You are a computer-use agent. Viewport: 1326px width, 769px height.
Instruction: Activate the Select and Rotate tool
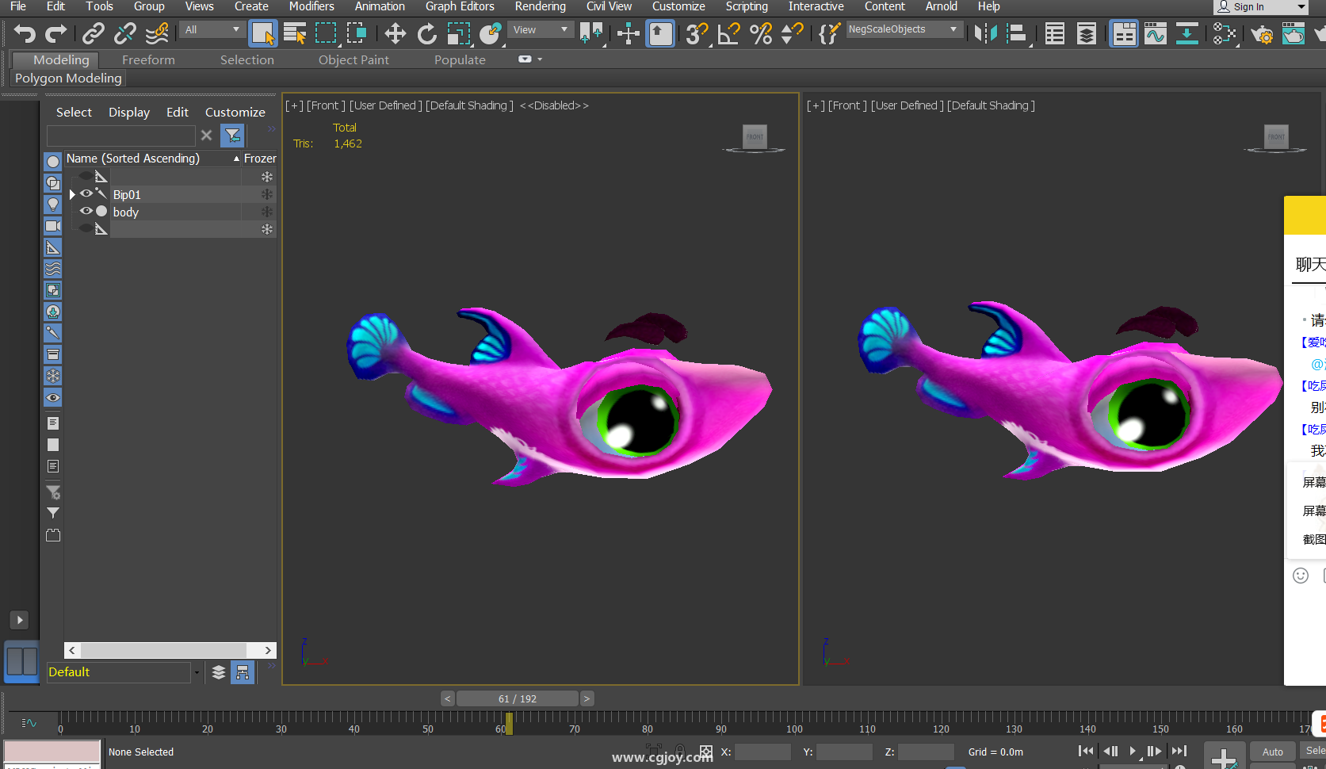[x=426, y=33]
